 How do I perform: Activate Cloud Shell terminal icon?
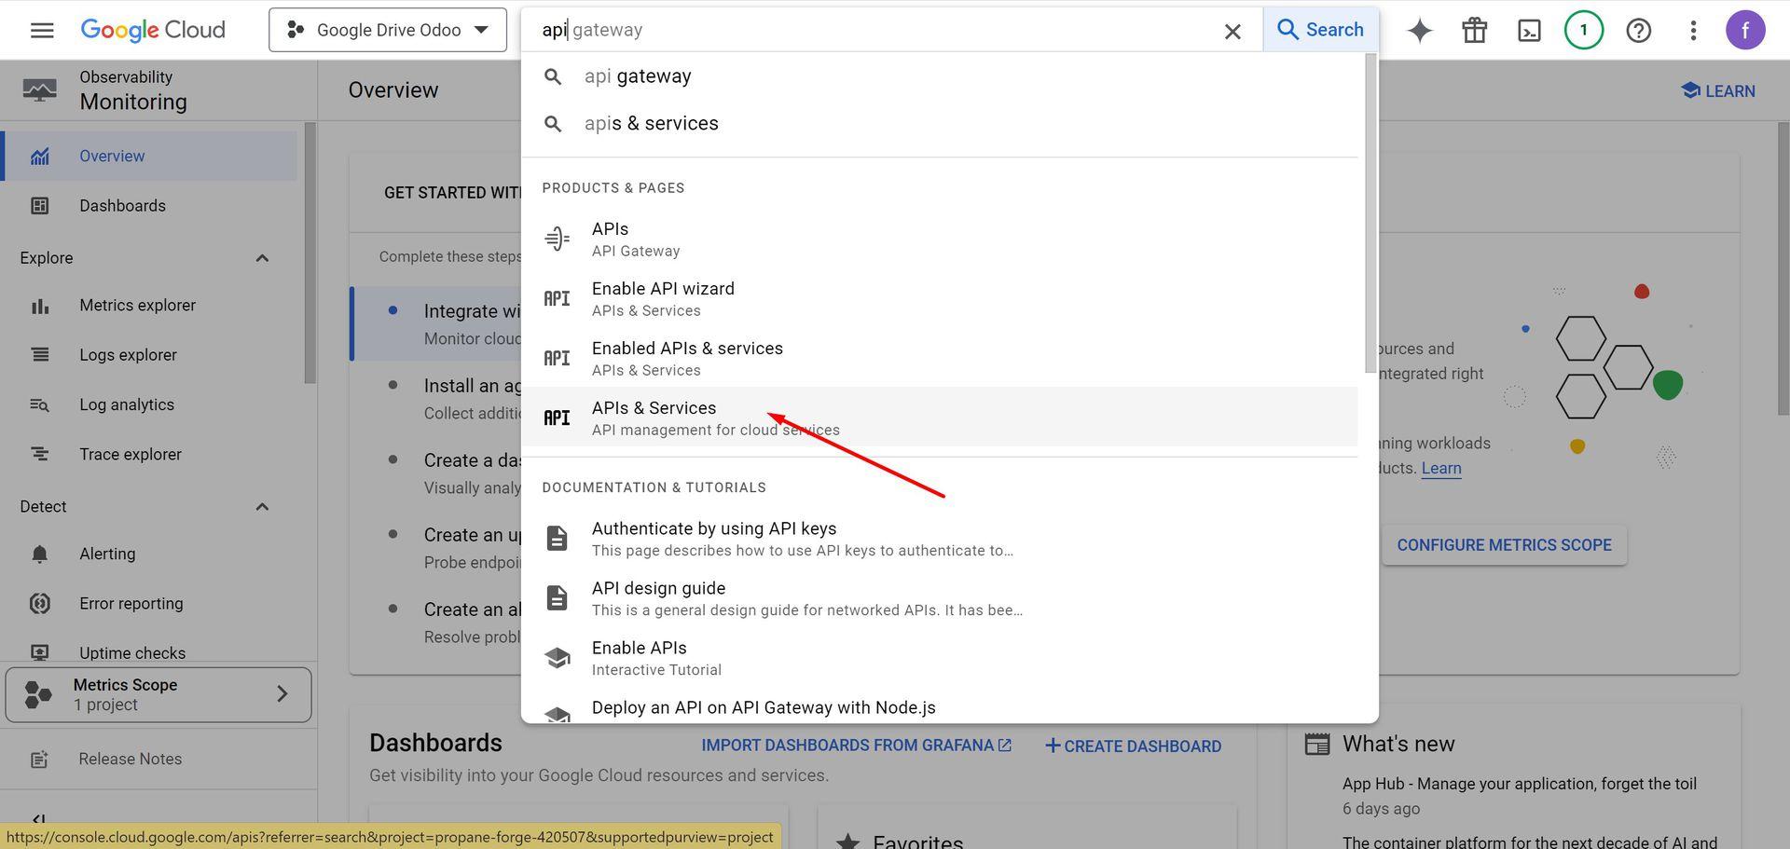pos(1529,30)
